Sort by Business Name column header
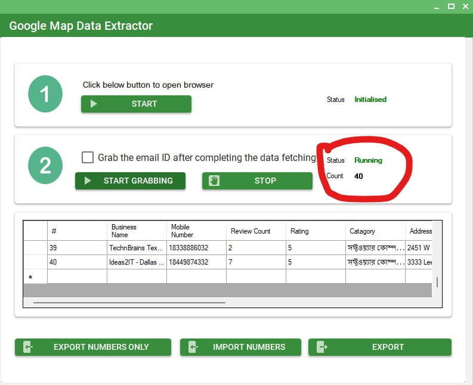The image size is (473, 385). [137, 231]
